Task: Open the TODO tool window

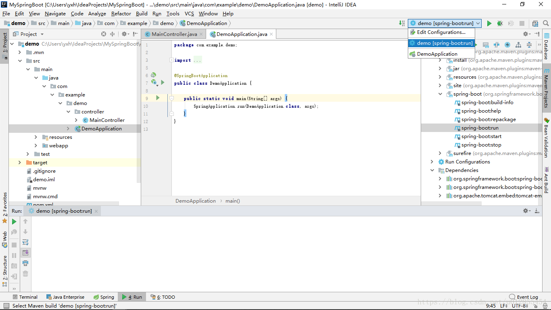Action: [163, 297]
